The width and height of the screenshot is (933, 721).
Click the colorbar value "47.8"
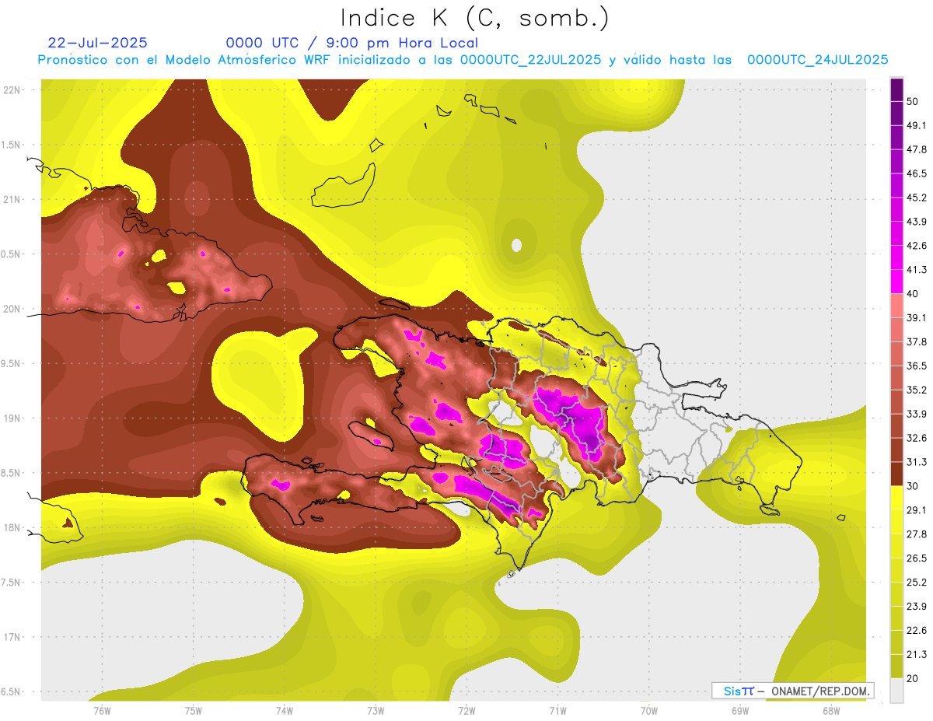pyautogui.click(x=917, y=150)
